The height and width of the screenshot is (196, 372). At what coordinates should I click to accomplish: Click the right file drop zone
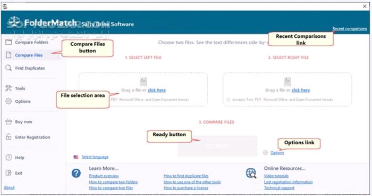(x=287, y=89)
